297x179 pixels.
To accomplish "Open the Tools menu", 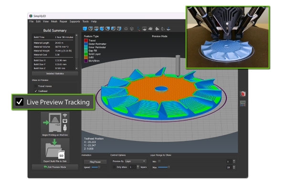I will (85, 21).
